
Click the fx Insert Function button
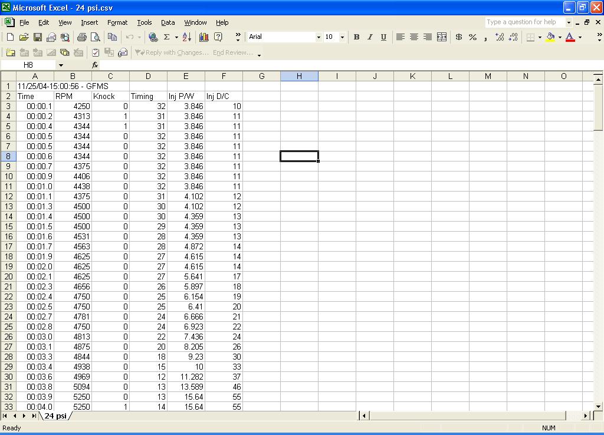(x=95, y=65)
